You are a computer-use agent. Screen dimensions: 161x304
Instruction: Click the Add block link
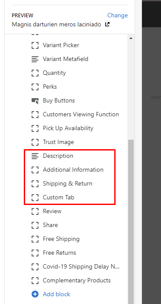[56, 294]
